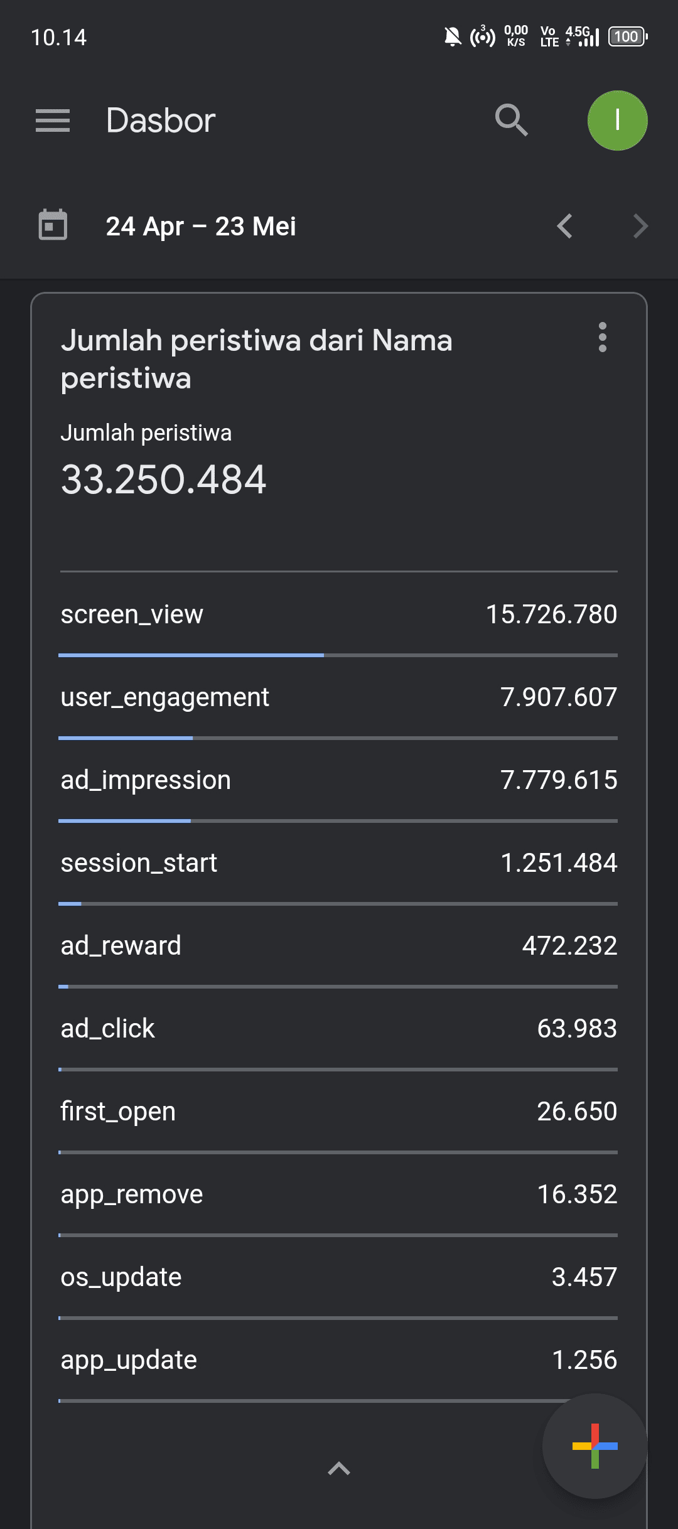Tap the search magnifier icon
Image resolution: width=678 pixels, height=1529 pixels.
[511, 120]
